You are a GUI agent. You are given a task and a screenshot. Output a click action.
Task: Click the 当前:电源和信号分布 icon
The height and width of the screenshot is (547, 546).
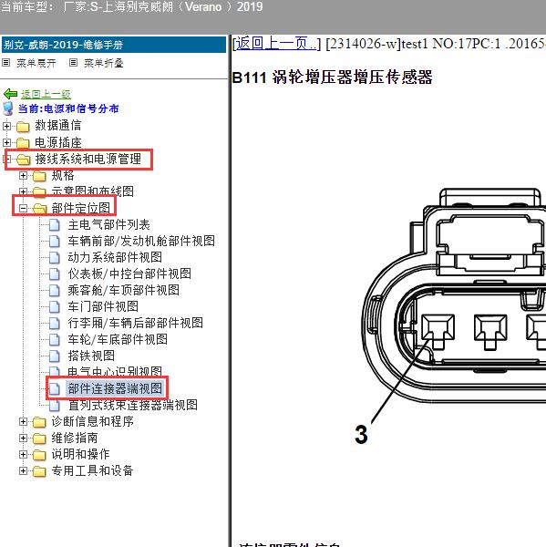[8, 108]
